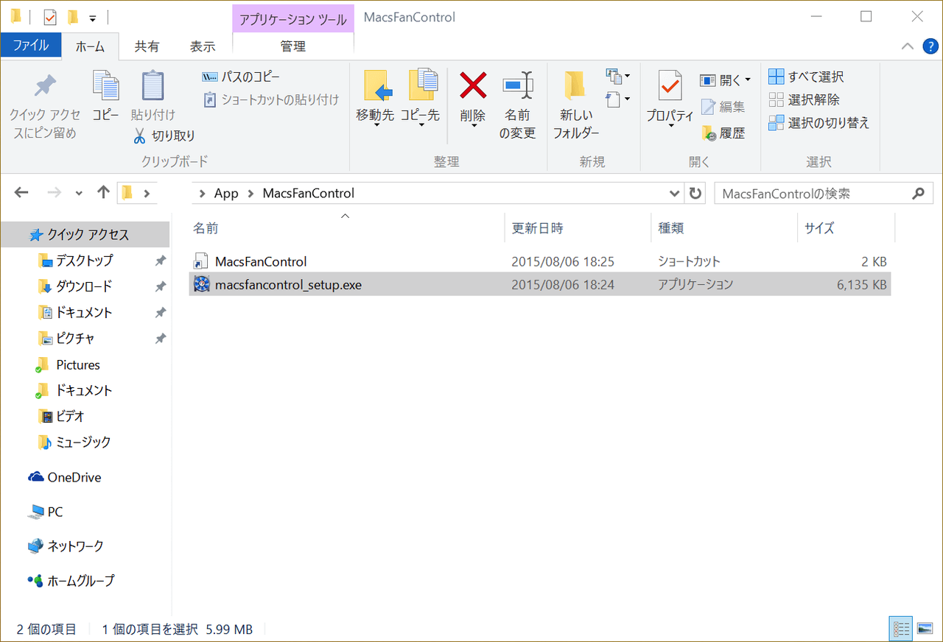Refresh the MacsFanControl folder view
943x642 pixels.
pyautogui.click(x=695, y=194)
